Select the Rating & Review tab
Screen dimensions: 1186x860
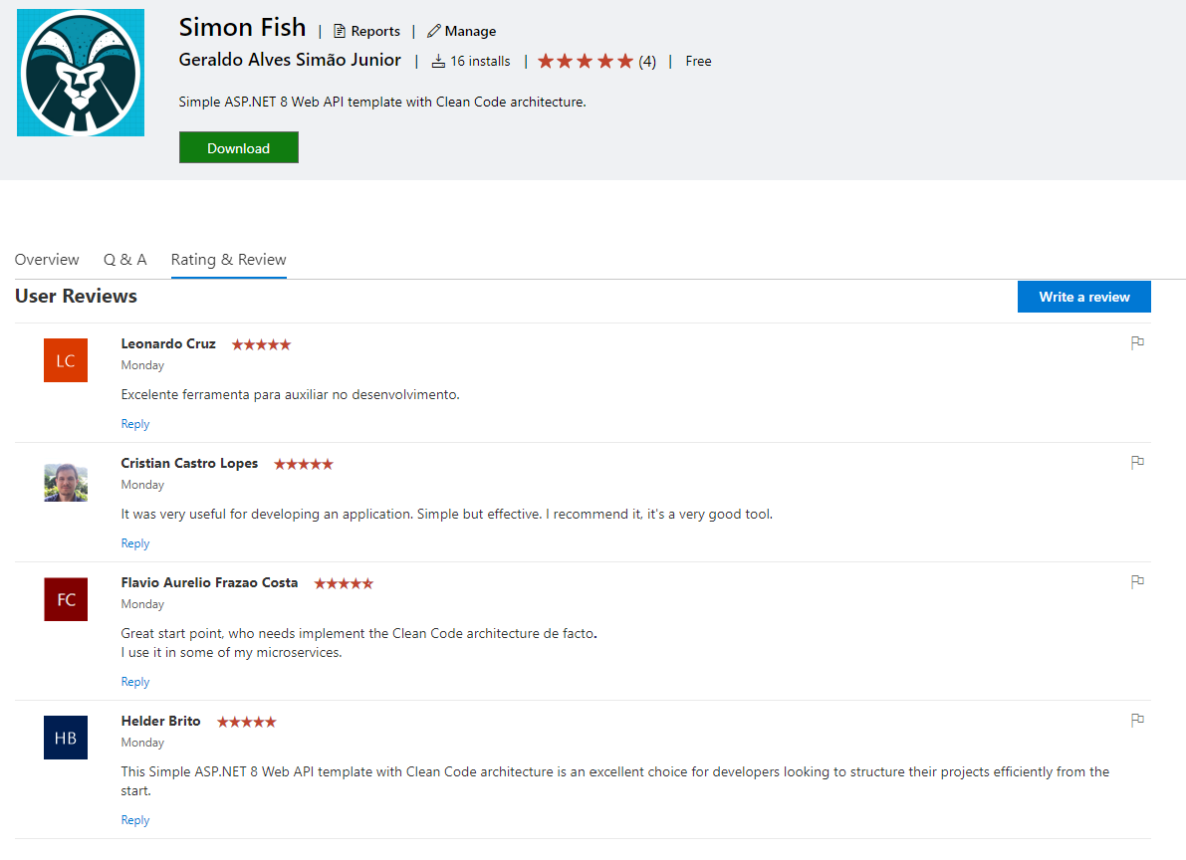228,259
